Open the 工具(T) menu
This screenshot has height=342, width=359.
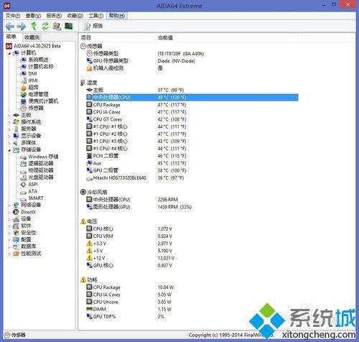click(96, 16)
